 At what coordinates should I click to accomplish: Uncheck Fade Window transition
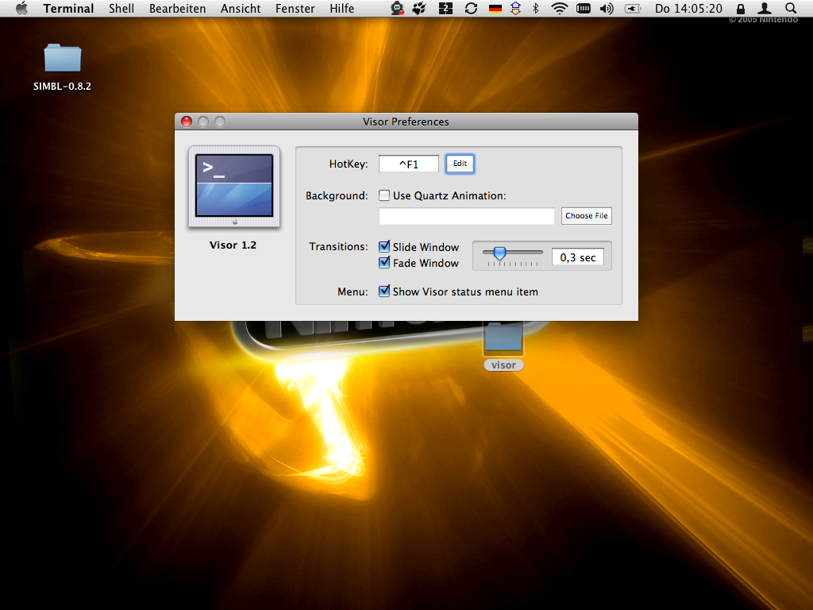pos(384,262)
